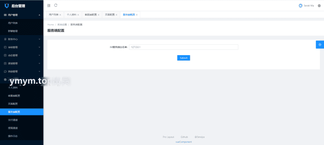Click the 消息管理 chat bubble icon

click(x=5, y=72)
